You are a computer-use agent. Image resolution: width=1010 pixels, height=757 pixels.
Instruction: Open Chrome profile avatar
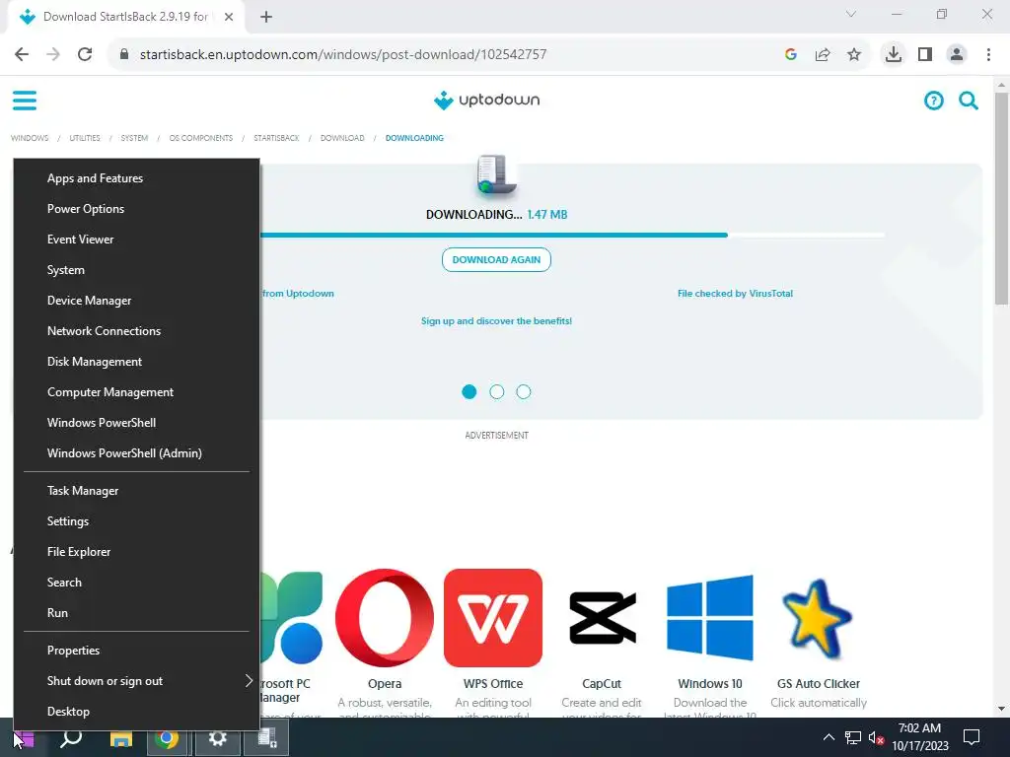click(x=957, y=54)
